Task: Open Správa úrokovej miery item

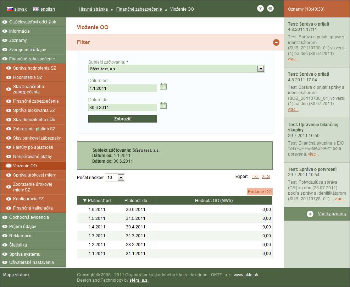Action: pyautogui.click(x=33, y=175)
